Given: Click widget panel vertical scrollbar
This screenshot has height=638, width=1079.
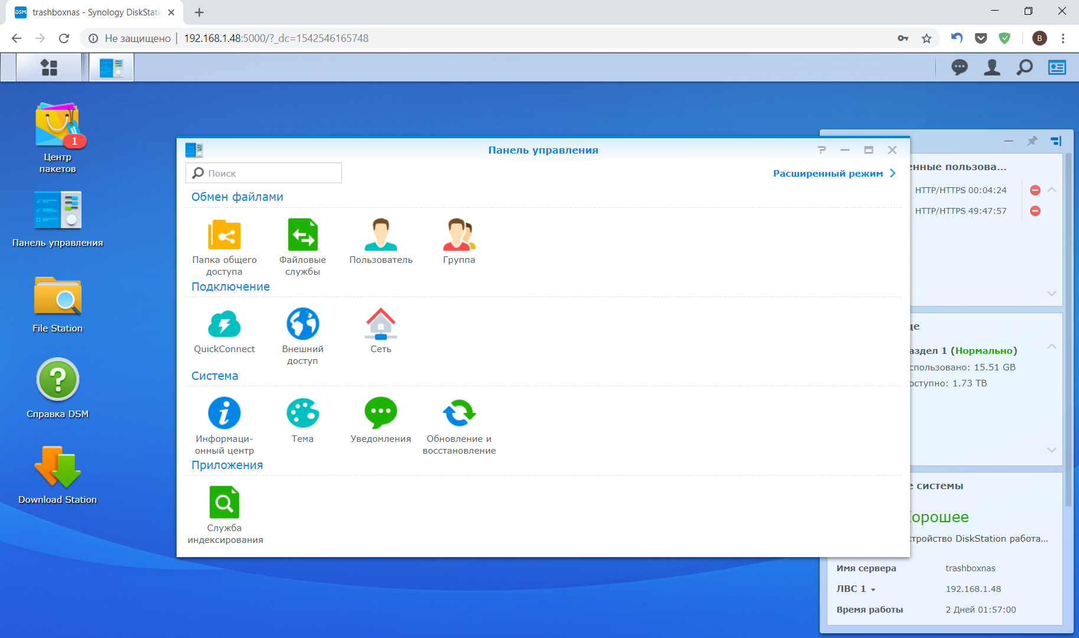Looking at the screenshot, I should pos(1068,331).
